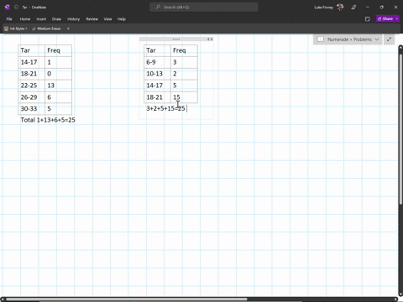The image size is (403, 302).
Task: Click the '6-9' cell in right table
Action: pyautogui.click(x=157, y=62)
